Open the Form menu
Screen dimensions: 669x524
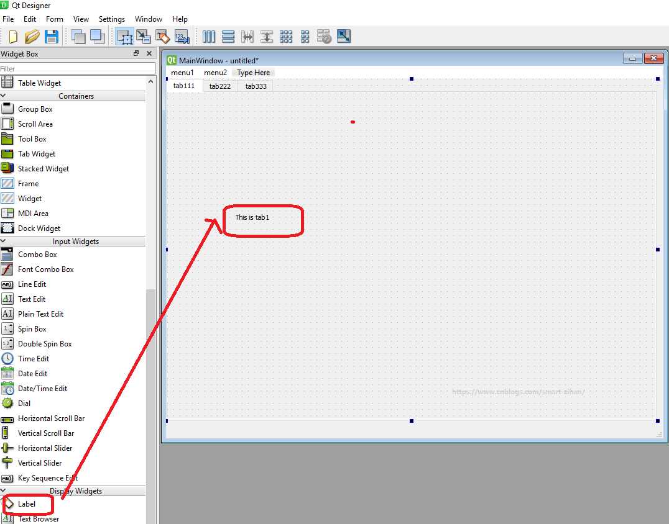(55, 19)
